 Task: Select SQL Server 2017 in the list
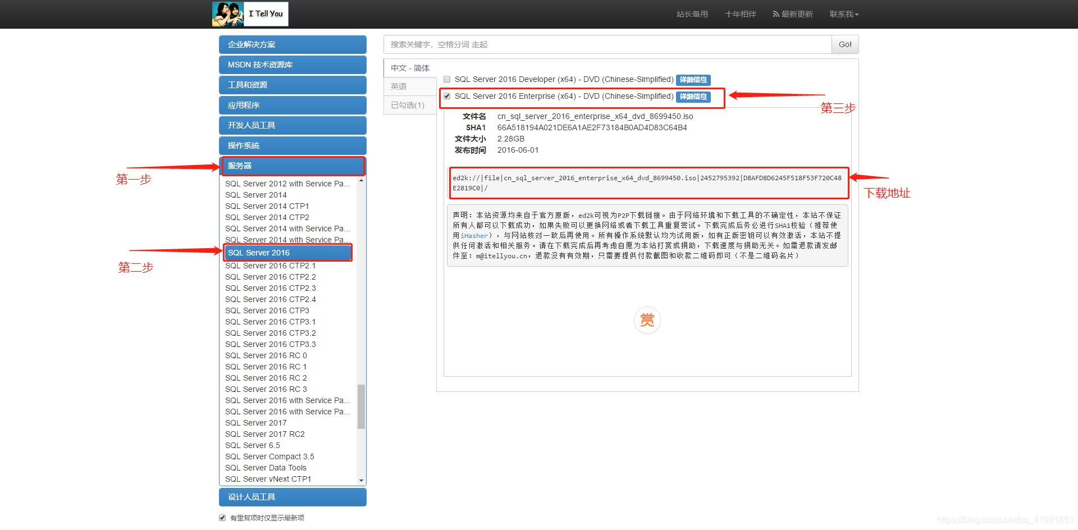tap(256, 423)
